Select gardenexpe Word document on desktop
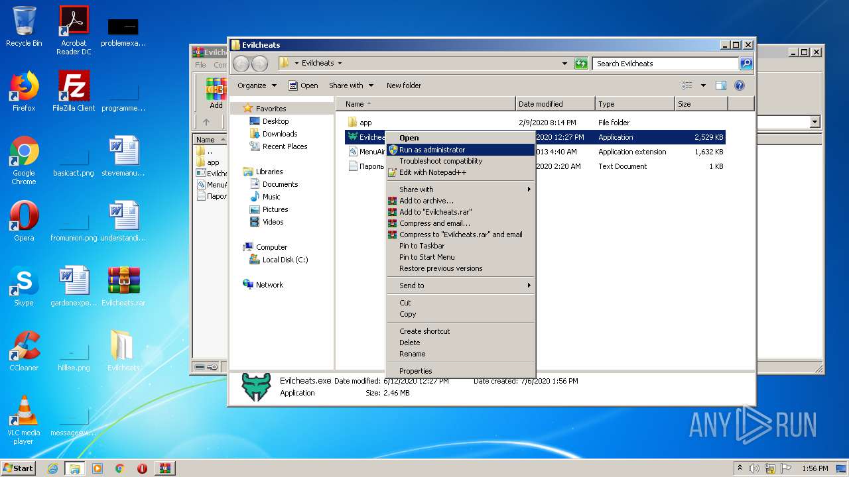The height and width of the screenshot is (477, 849). [x=74, y=286]
